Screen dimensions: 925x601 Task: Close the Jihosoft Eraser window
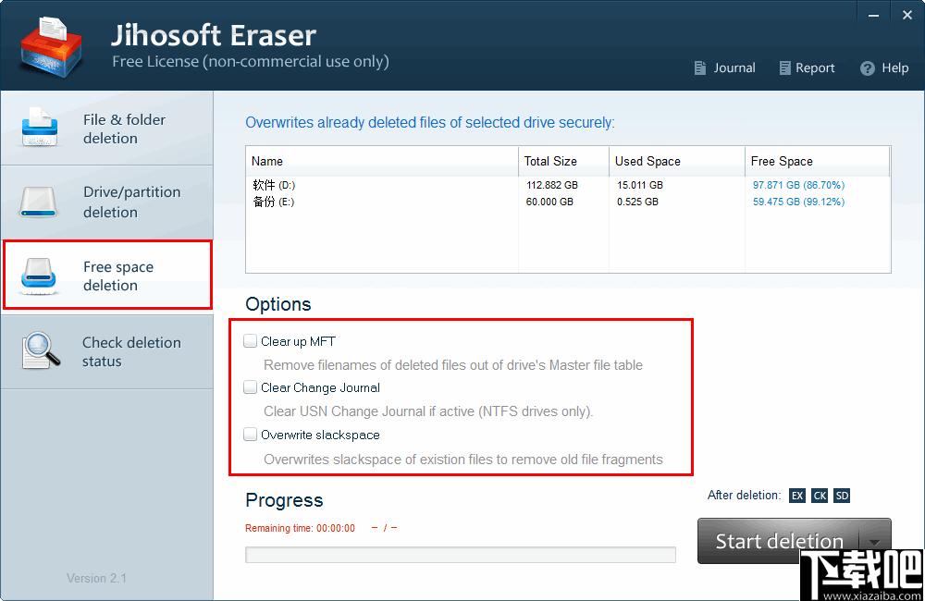coord(907,15)
